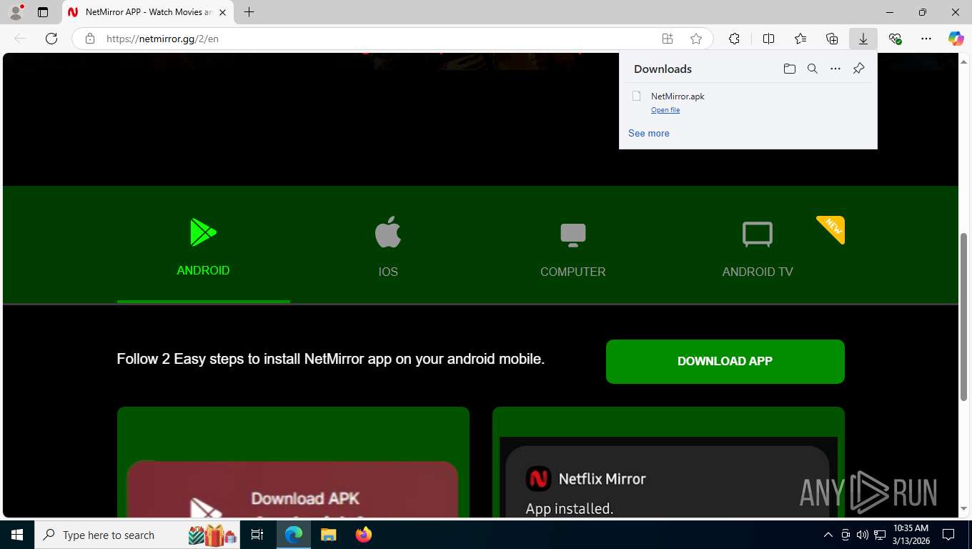Open Task View on taskbar
This screenshot has width=972, height=549.
[257, 535]
